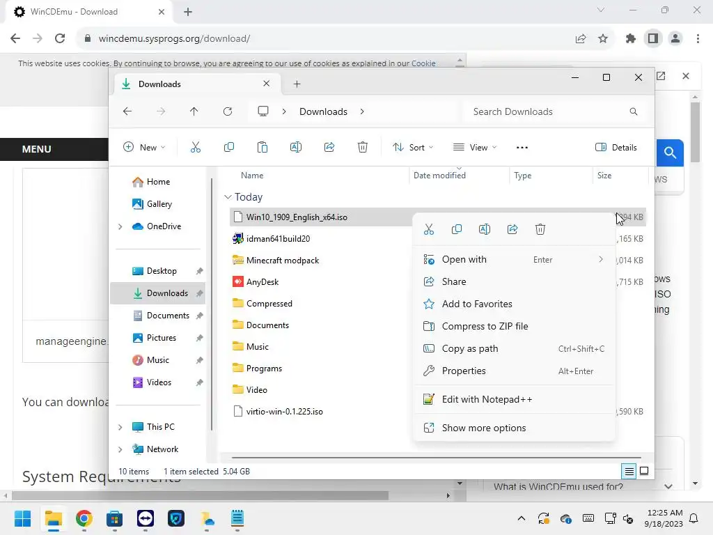The width and height of the screenshot is (713, 535).
Task: Expand the Open with submenu arrow
Action: pyautogui.click(x=601, y=259)
